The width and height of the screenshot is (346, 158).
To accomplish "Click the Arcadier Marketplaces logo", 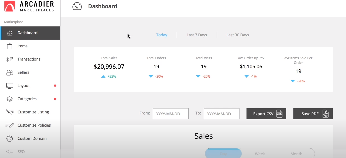I will (29, 6).
